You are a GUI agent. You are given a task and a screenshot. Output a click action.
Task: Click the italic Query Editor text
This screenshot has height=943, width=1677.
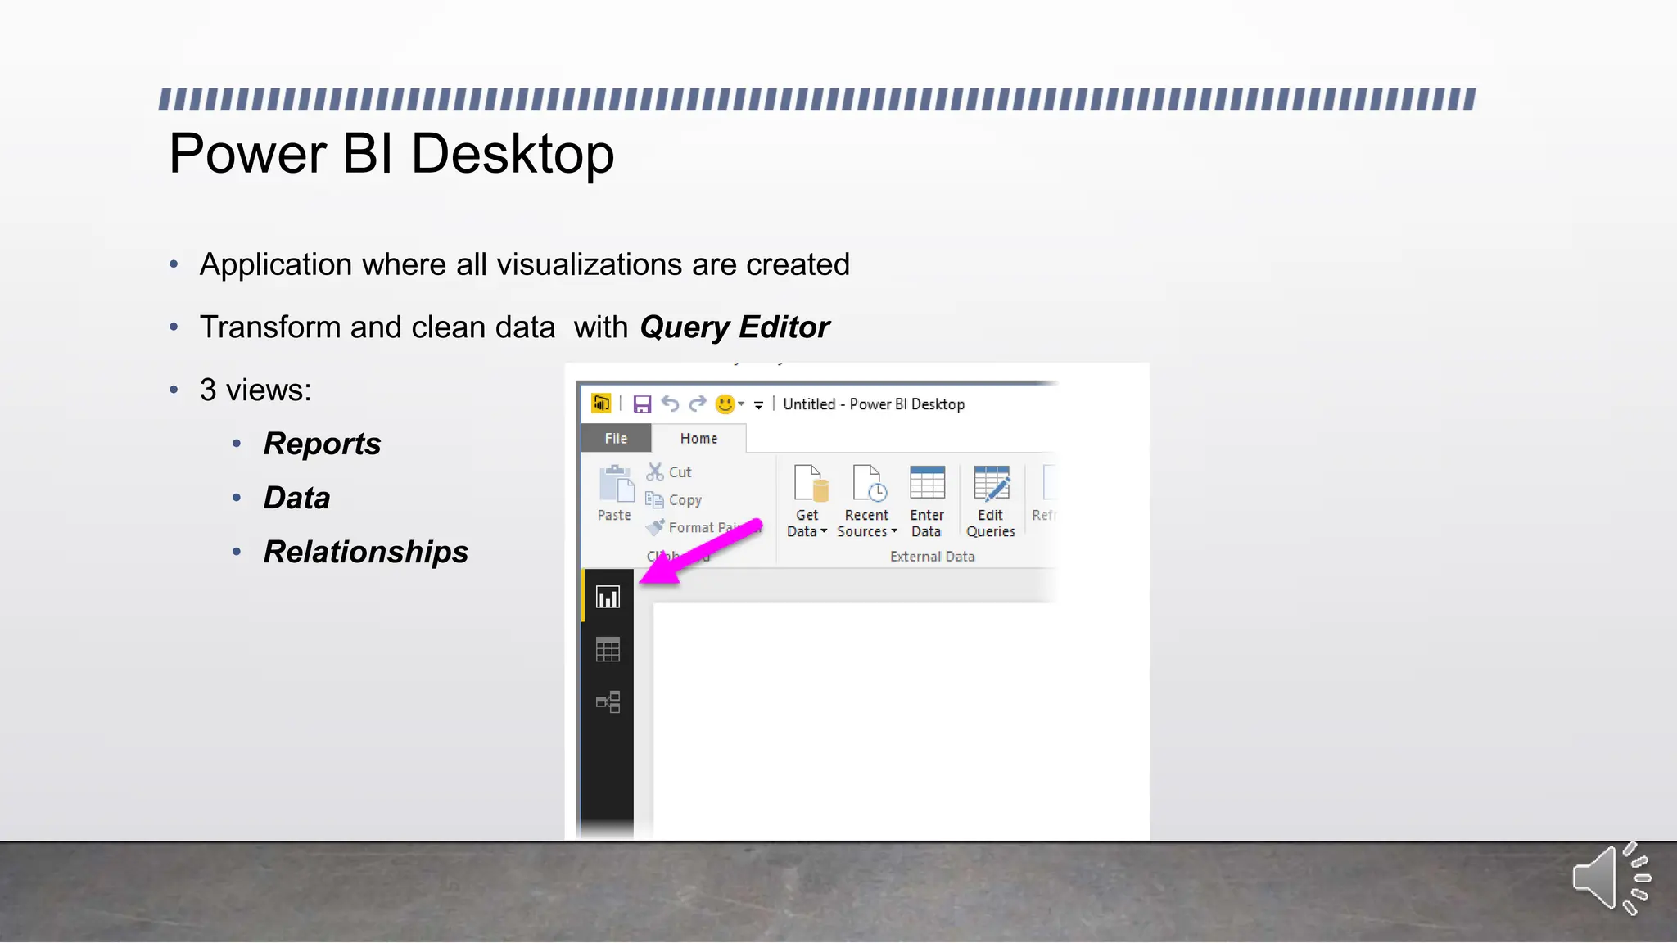click(x=735, y=327)
